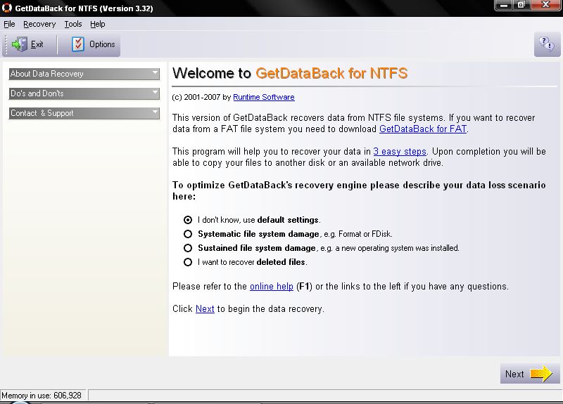
Task: Expand the Contact & Support panel
Action: coord(84,113)
